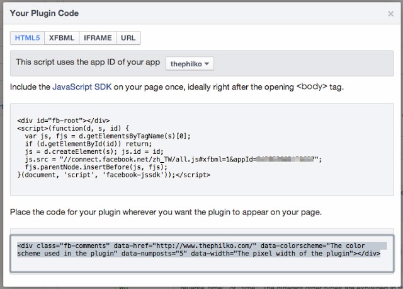Switch to the HTML5 tab
The height and width of the screenshot is (289, 403).
coord(27,38)
